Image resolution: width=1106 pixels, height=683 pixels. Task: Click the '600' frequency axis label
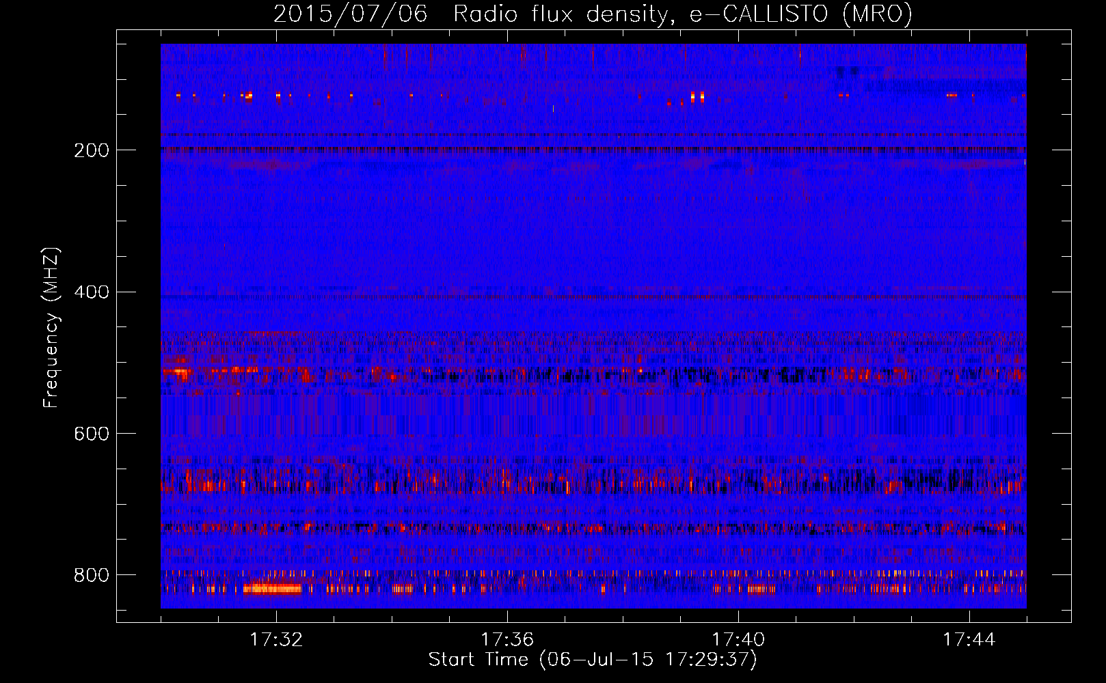pyautogui.click(x=91, y=434)
